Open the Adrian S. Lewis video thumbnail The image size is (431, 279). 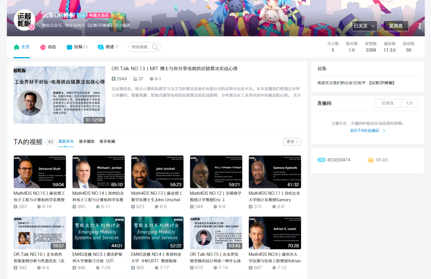275,233
